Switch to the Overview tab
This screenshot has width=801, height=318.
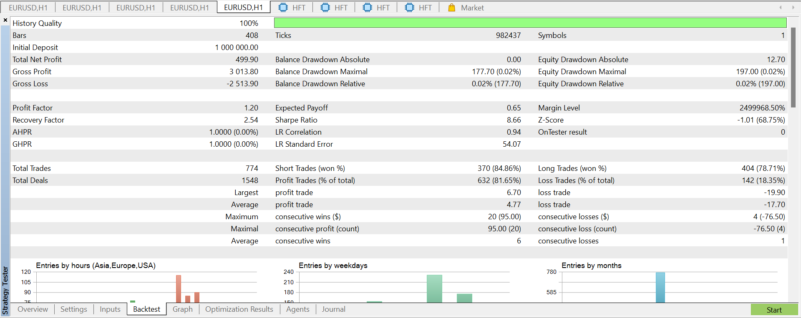pyautogui.click(x=33, y=309)
